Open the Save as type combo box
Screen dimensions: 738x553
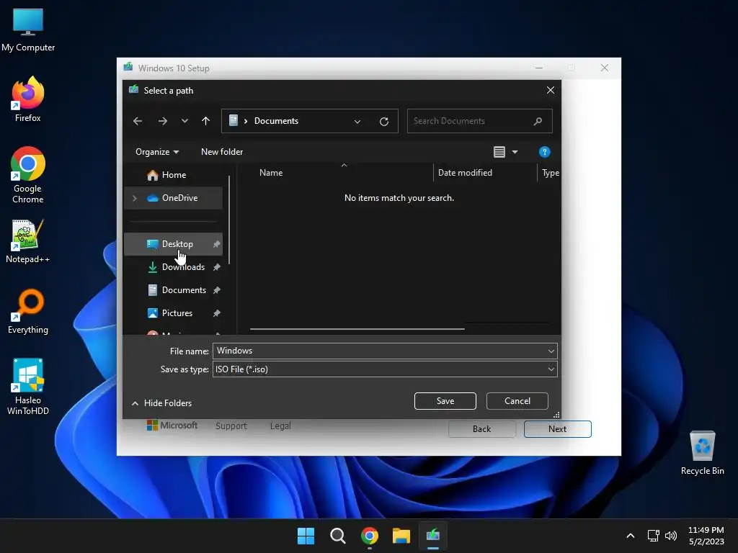point(385,369)
